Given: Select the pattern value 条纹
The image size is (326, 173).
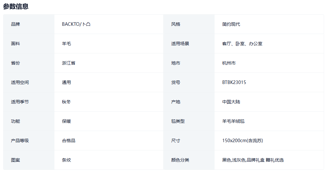Looking at the screenshot, I should tap(66, 160).
